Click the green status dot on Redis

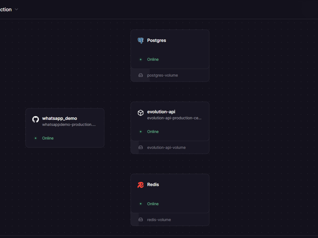[x=141, y=204]
